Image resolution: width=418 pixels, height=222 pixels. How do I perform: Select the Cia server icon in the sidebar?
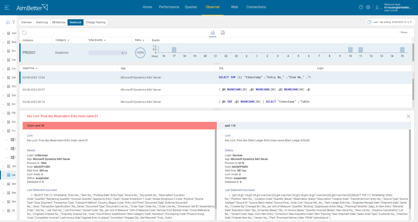pyautogui.click(x=9, y=69)
